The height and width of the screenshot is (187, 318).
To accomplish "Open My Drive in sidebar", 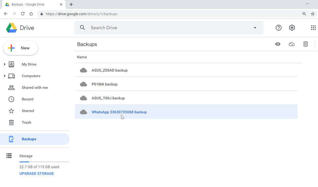I will [29, 64].
